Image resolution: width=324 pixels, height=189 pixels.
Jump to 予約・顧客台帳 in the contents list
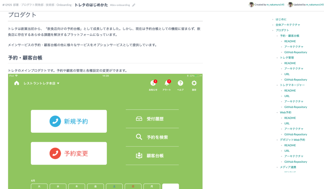click(x=289, y=36)
